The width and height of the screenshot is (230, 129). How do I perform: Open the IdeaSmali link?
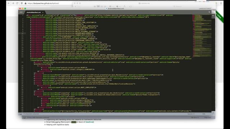89,122
